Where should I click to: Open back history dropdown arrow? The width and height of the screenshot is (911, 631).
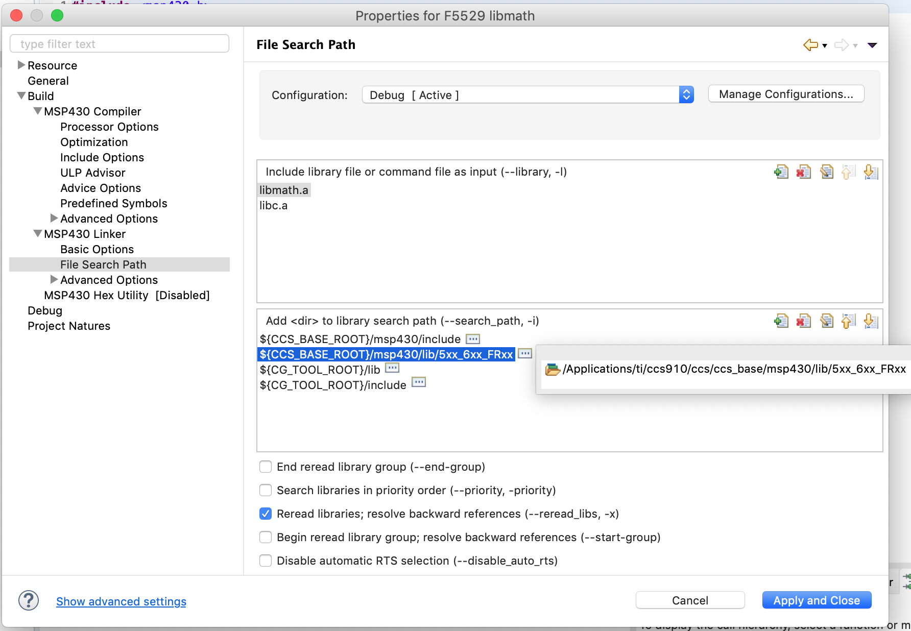[x=825, y=46]
